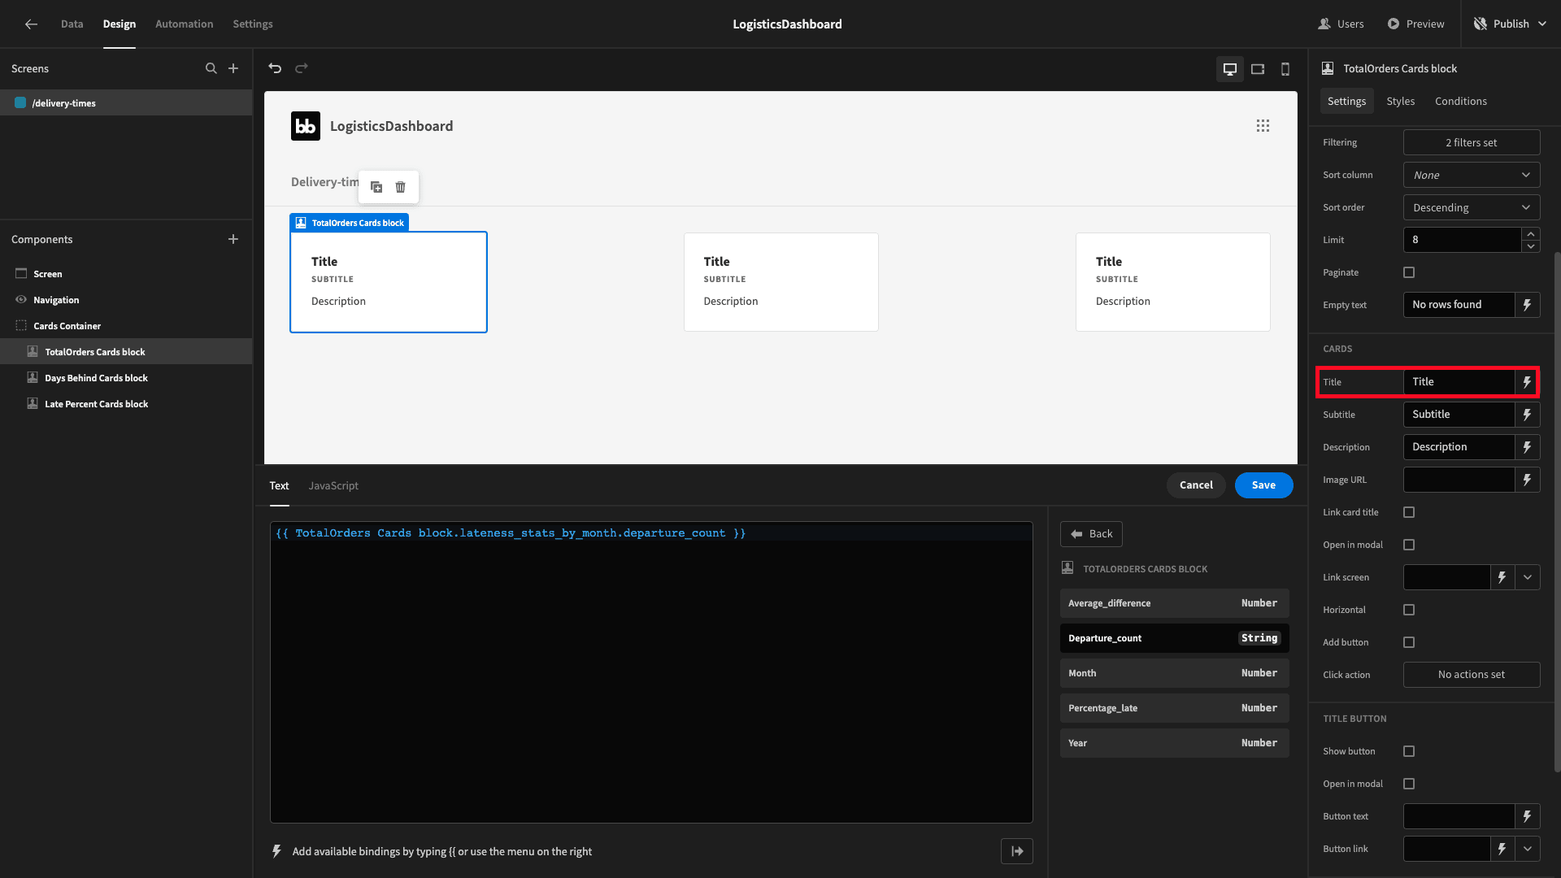Enable the Add button checkbox
The image size is (1561, 878).
pyautogui.click(x=1409, y=642)
